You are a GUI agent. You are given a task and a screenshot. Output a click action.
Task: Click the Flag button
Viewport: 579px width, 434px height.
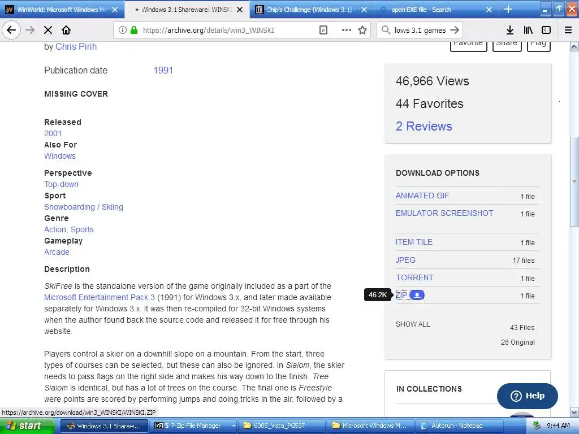pyautogui.click(x=538, y=45)
